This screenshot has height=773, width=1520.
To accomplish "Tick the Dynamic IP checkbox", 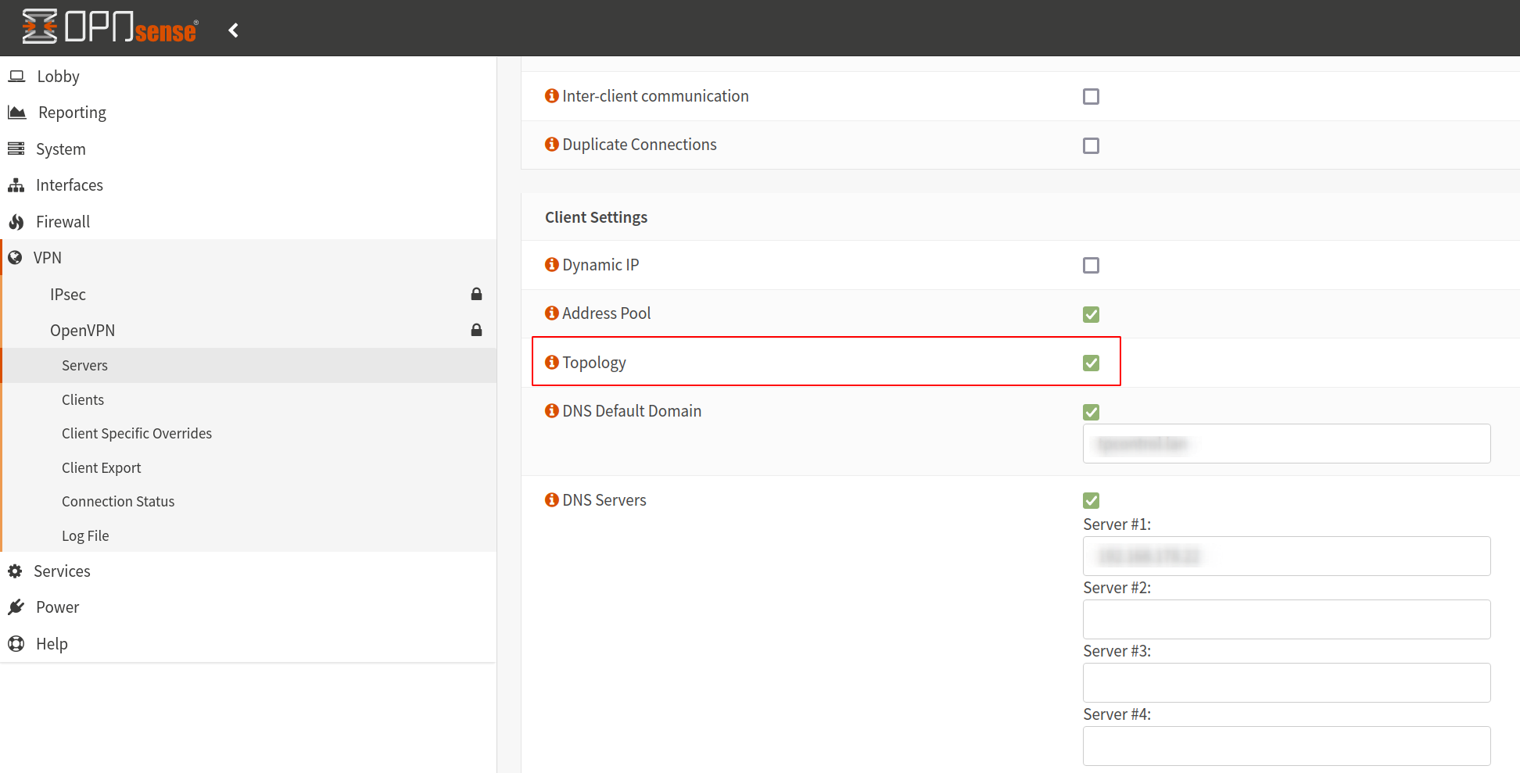I will (x=1091, y=266).
